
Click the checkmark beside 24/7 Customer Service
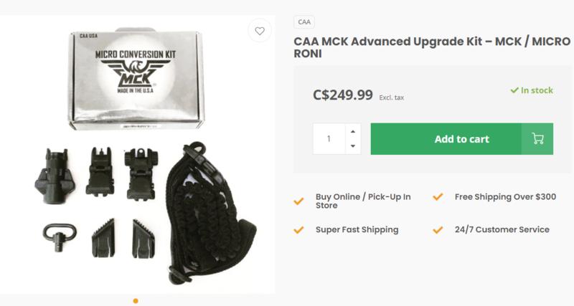click(x=438, y=230)
